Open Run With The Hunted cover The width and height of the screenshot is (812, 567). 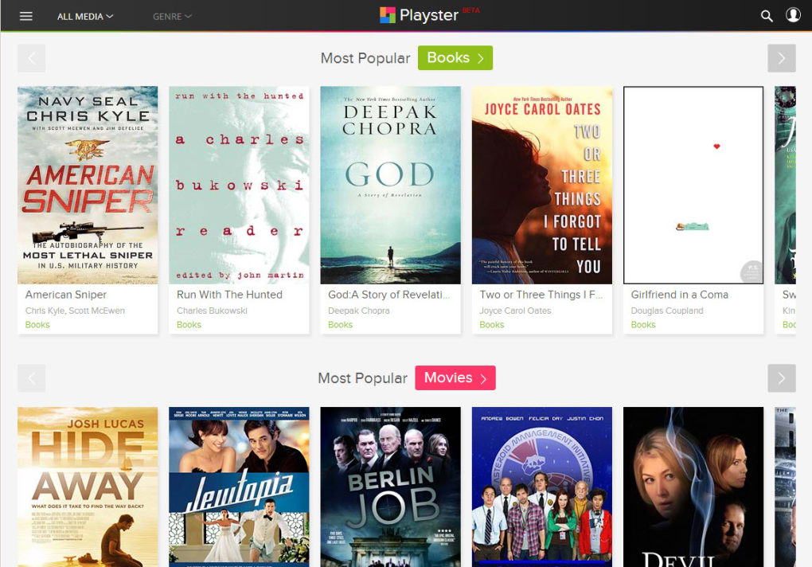tap(239, 185)
